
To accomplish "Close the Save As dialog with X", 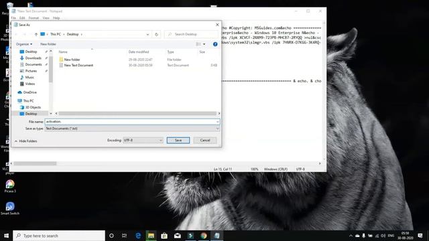I will 217,25.
